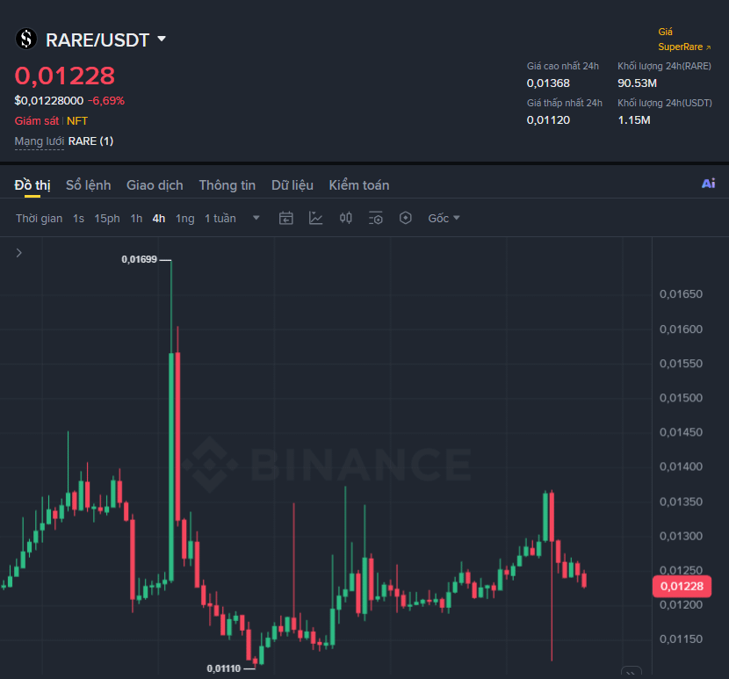The width and height of the screenshot is (729, 679).
Task: Click the 1.15M USDT volume value
Action: point(633,120)
